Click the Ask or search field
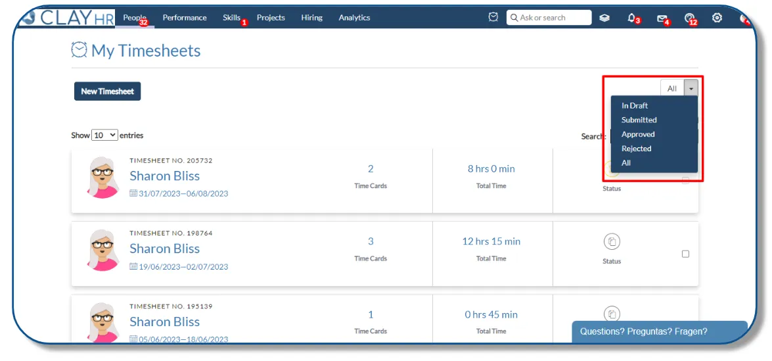This screenshot has height=361, width=772. click(549, 17)
